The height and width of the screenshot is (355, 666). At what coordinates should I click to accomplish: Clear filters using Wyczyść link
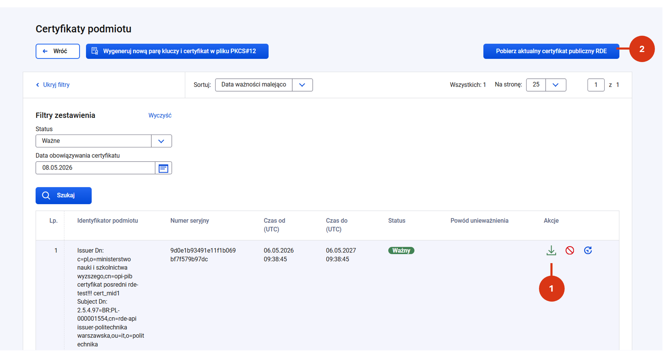pos(160,115)
